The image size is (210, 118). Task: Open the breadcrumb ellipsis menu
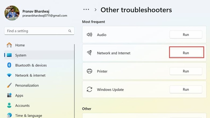pyautogui.click(x=86, y=9)
